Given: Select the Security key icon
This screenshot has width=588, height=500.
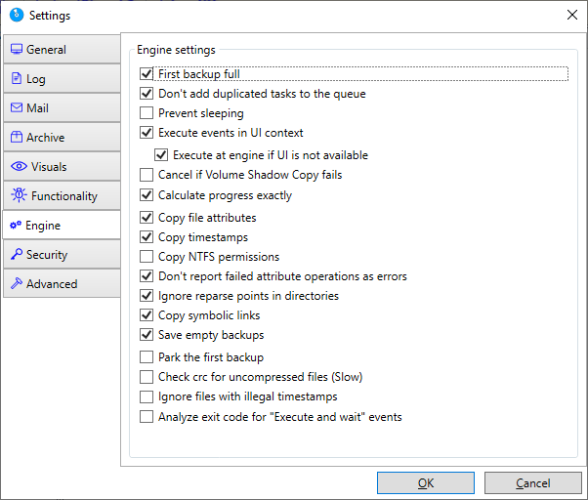Looking at the screenshot, I should tap(17, 254).
